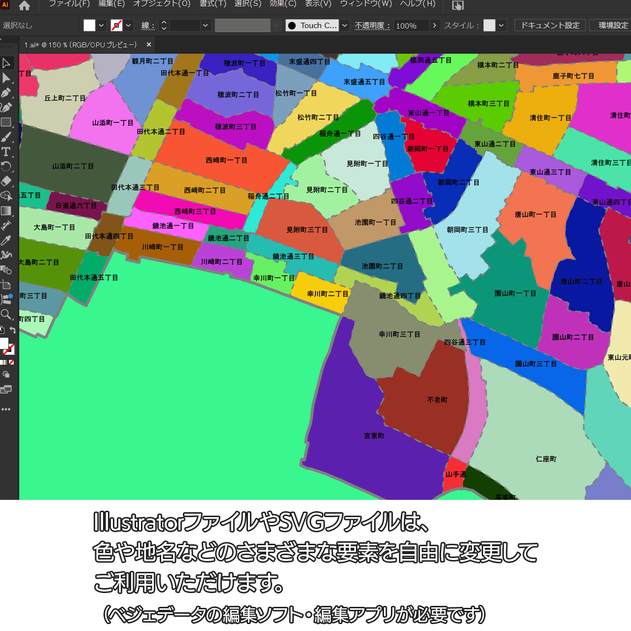The width and height of the screenshot is (631, 631).
Task: Set color mode to None
Action: coord(11,362)
